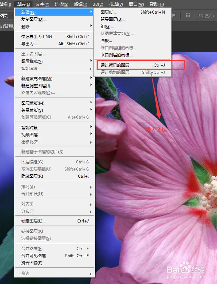
Task: Expand 新建调整图层(J) submenu
Action: pyautogui.click(x=54, y=86)
